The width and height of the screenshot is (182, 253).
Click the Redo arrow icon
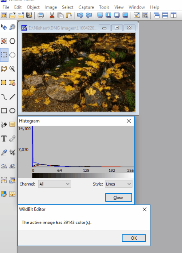[89, 15]
